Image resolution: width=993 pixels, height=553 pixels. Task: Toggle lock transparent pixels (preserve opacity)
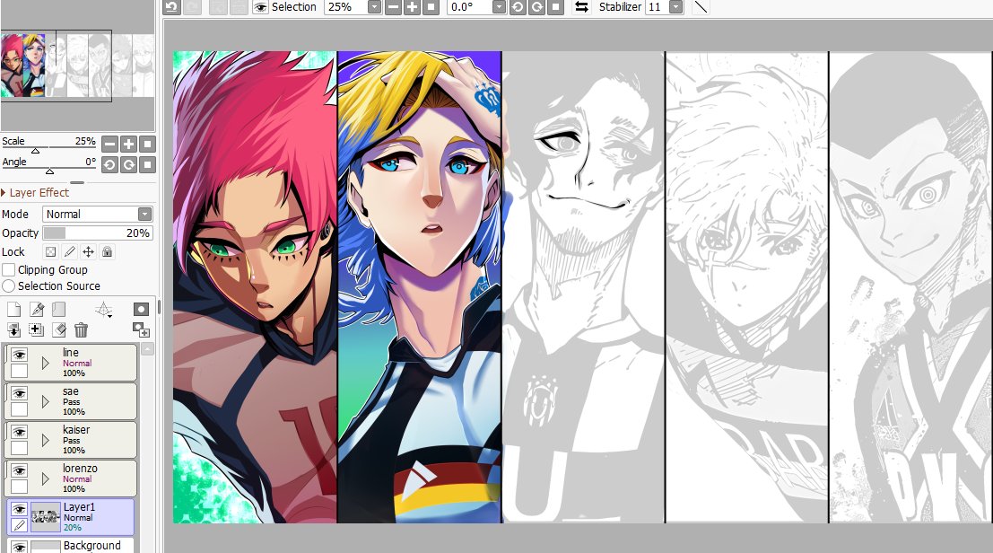pos(50,252)
